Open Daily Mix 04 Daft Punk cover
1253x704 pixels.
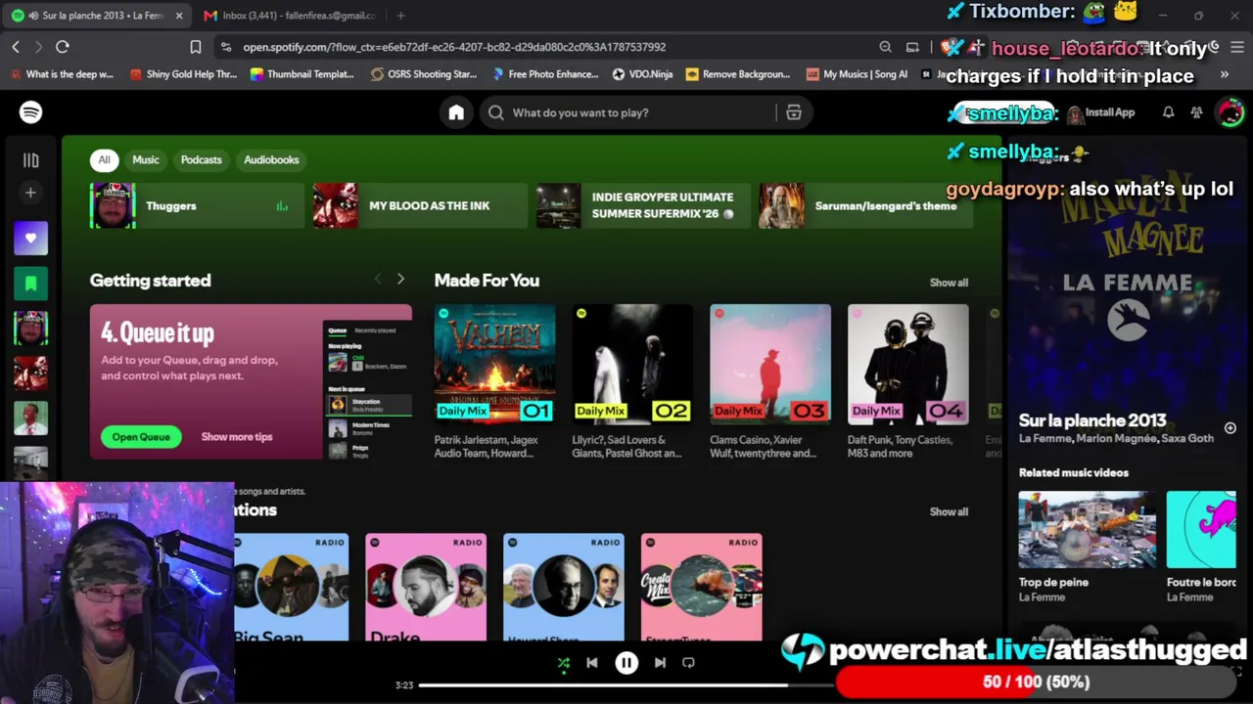click(908, 364)
